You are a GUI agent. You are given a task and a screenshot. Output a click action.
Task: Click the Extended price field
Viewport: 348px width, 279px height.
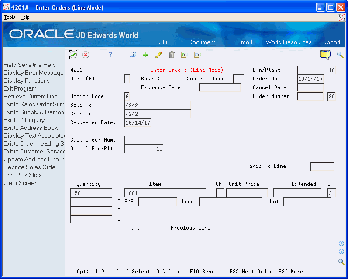(297, 193)
